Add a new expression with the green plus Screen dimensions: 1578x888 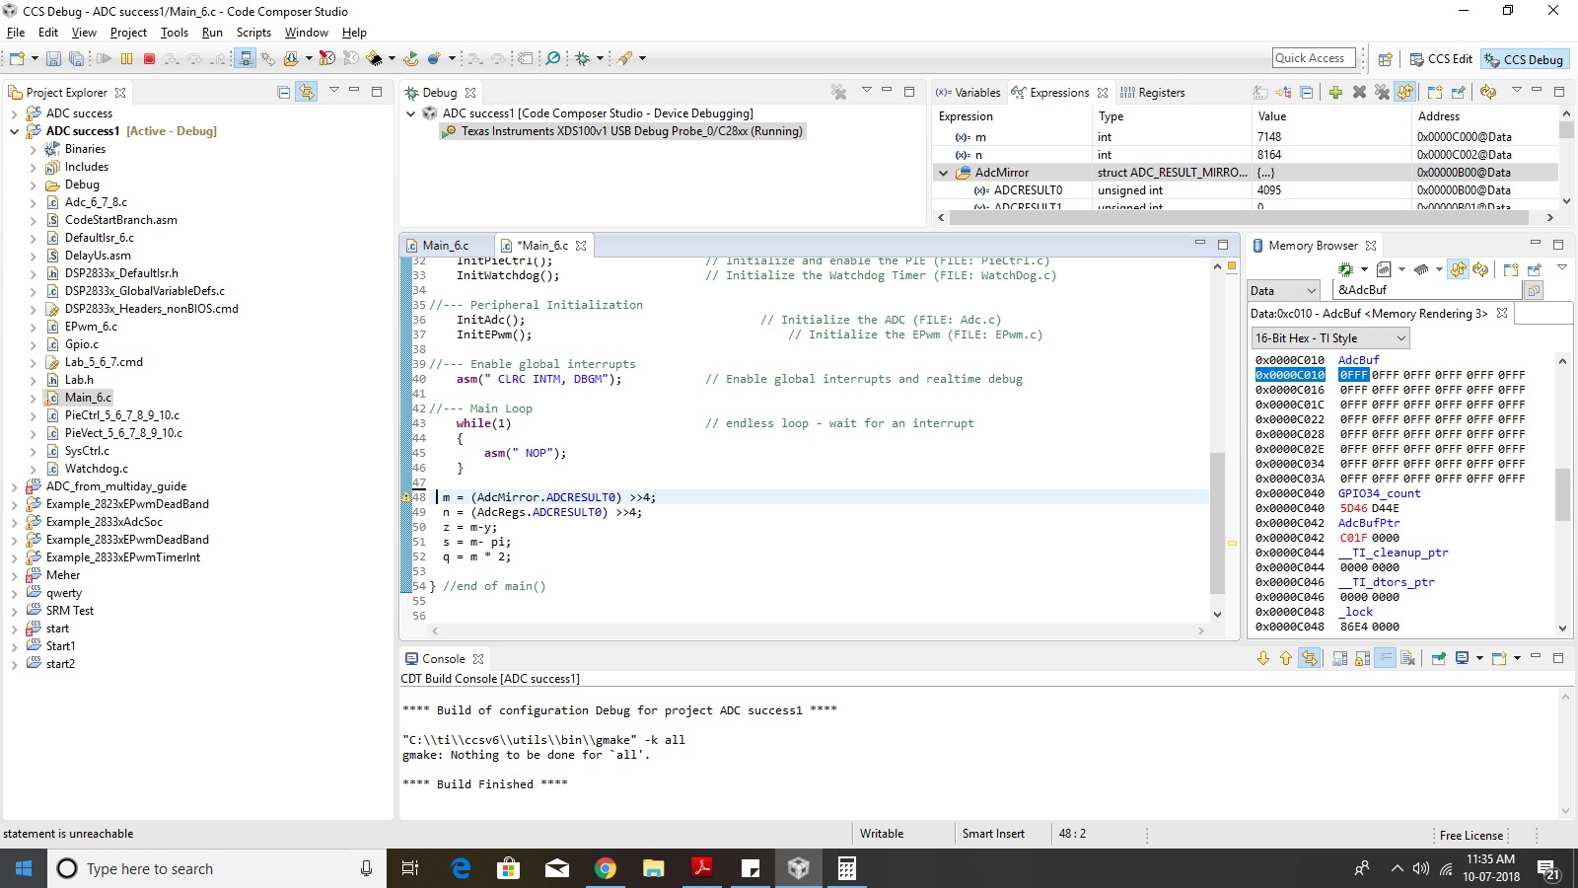[x=1335, y=92]
